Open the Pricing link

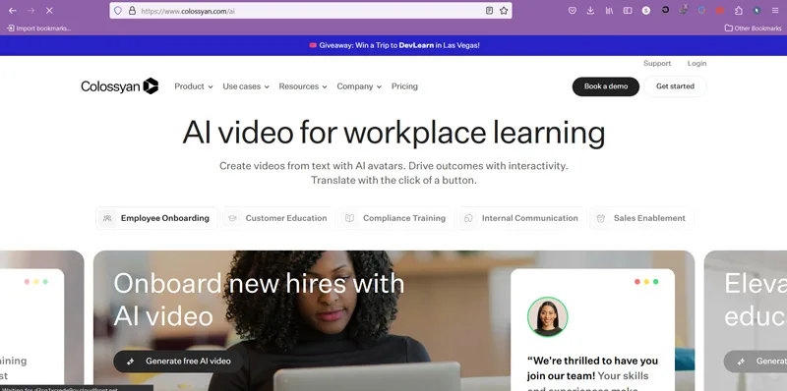click(x=404, y=86)
